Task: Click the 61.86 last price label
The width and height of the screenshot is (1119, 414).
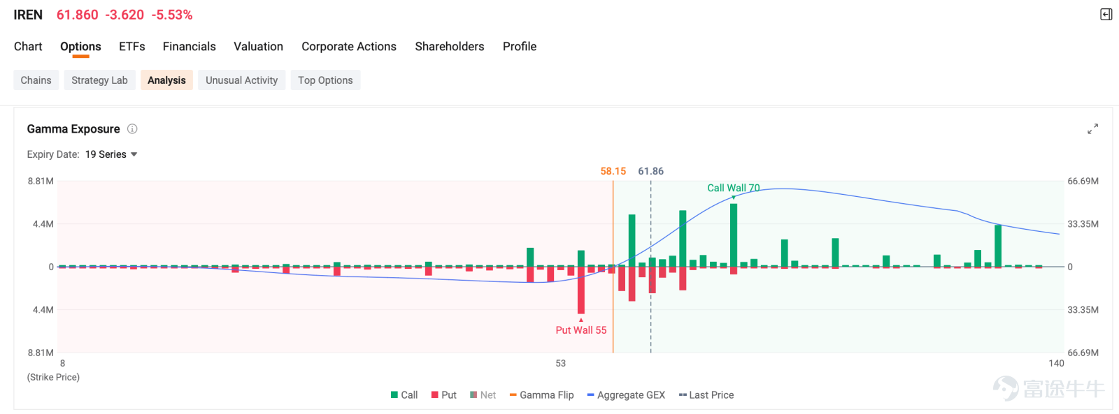Action: (651, 171)
